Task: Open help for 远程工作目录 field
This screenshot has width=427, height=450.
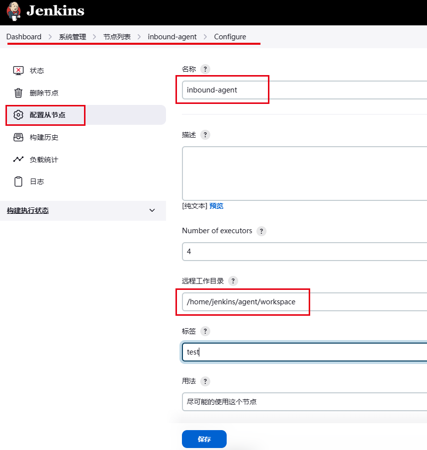Action: click(233, 281)
